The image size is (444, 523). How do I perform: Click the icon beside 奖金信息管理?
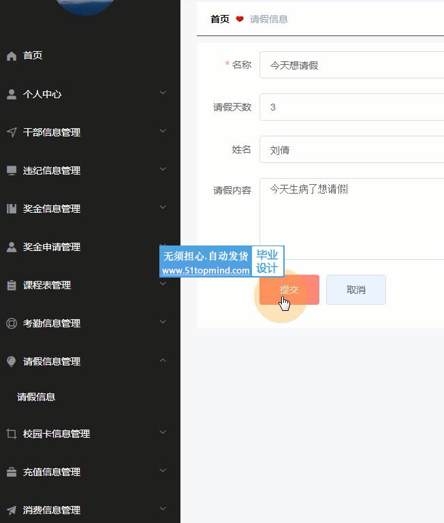12,209
